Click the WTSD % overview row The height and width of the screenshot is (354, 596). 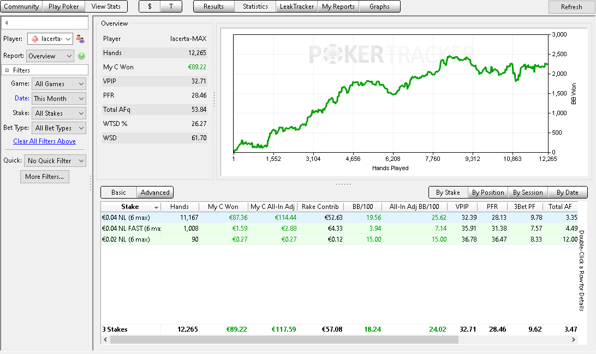pyautogui.click(x=154, y=124)
